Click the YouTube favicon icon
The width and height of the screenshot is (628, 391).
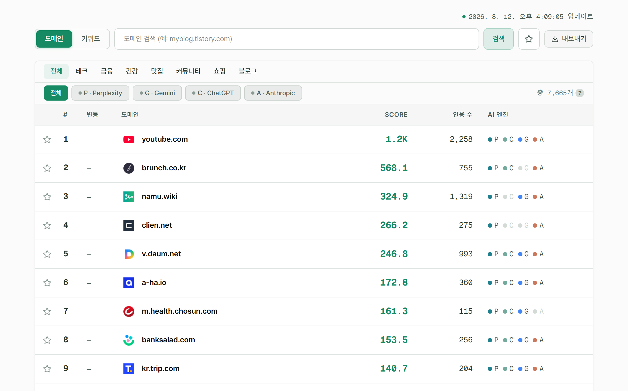click(x=129, y=140)
